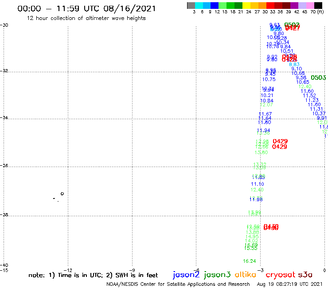Click the '33' legend scale label
This screenshot has height=288, width=328.
coord(273,12)
